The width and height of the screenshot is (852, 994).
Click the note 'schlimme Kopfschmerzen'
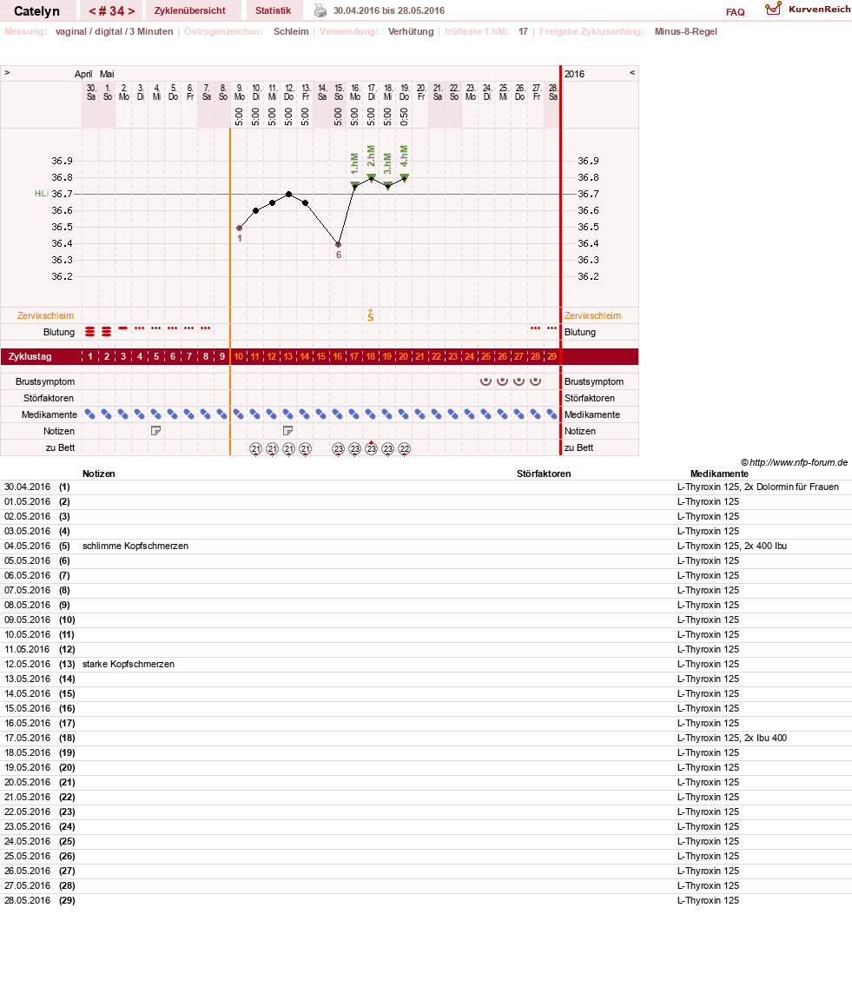[x=135, y=546]
